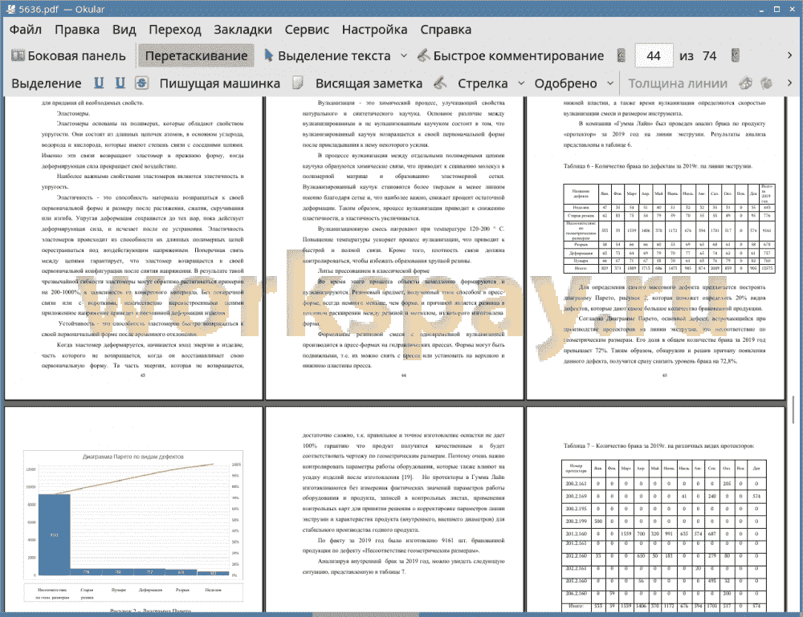Click the horizontal scrollbar at the bottom
The height and width of the screenshot is (617, 803).
click(x=365, y=615)
